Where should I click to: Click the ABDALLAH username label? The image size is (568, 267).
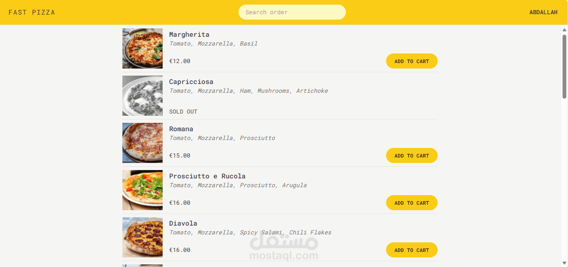[543, 13]
